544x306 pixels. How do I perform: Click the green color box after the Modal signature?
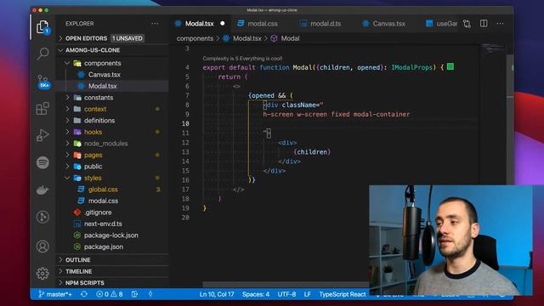click(x=450, y=66)
